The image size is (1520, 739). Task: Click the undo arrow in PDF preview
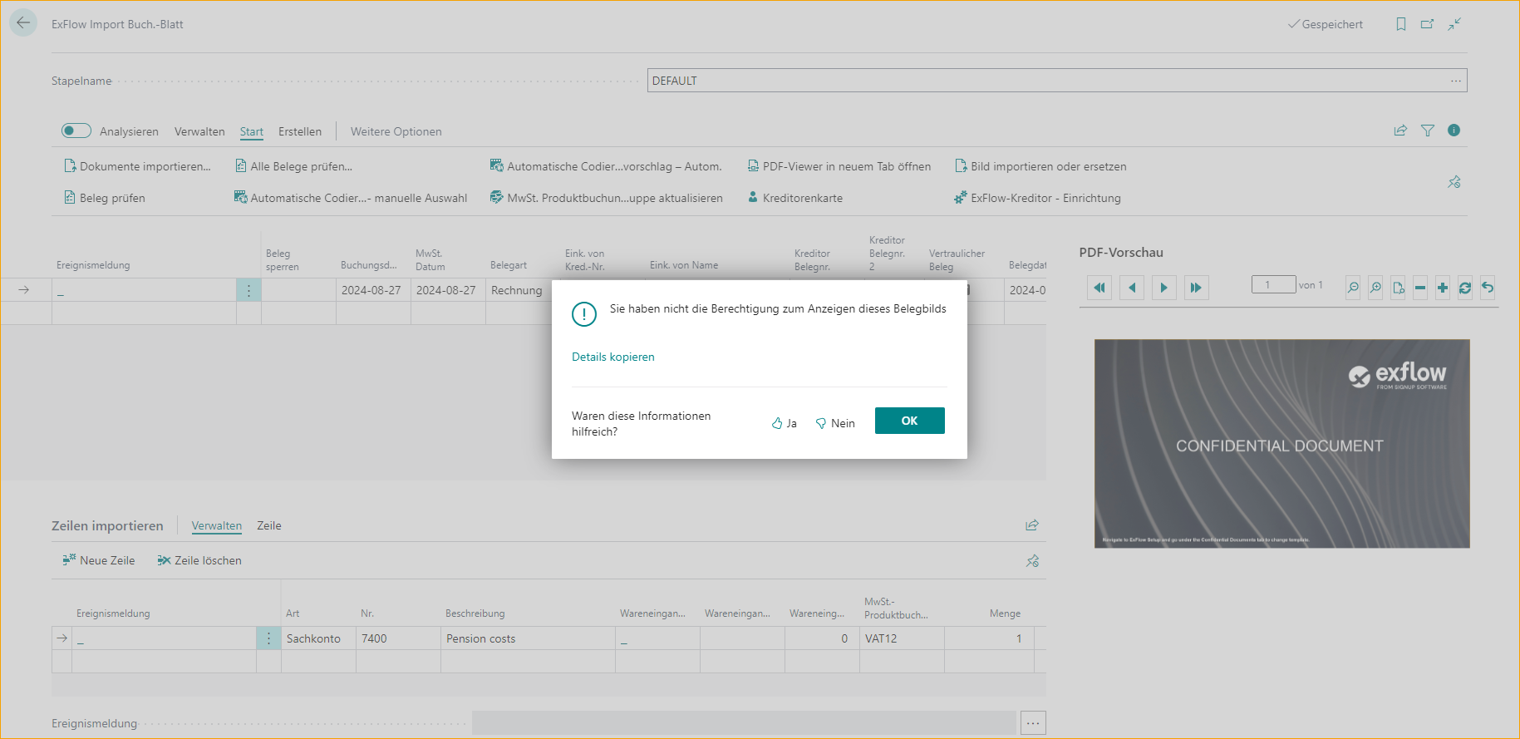1488,288
